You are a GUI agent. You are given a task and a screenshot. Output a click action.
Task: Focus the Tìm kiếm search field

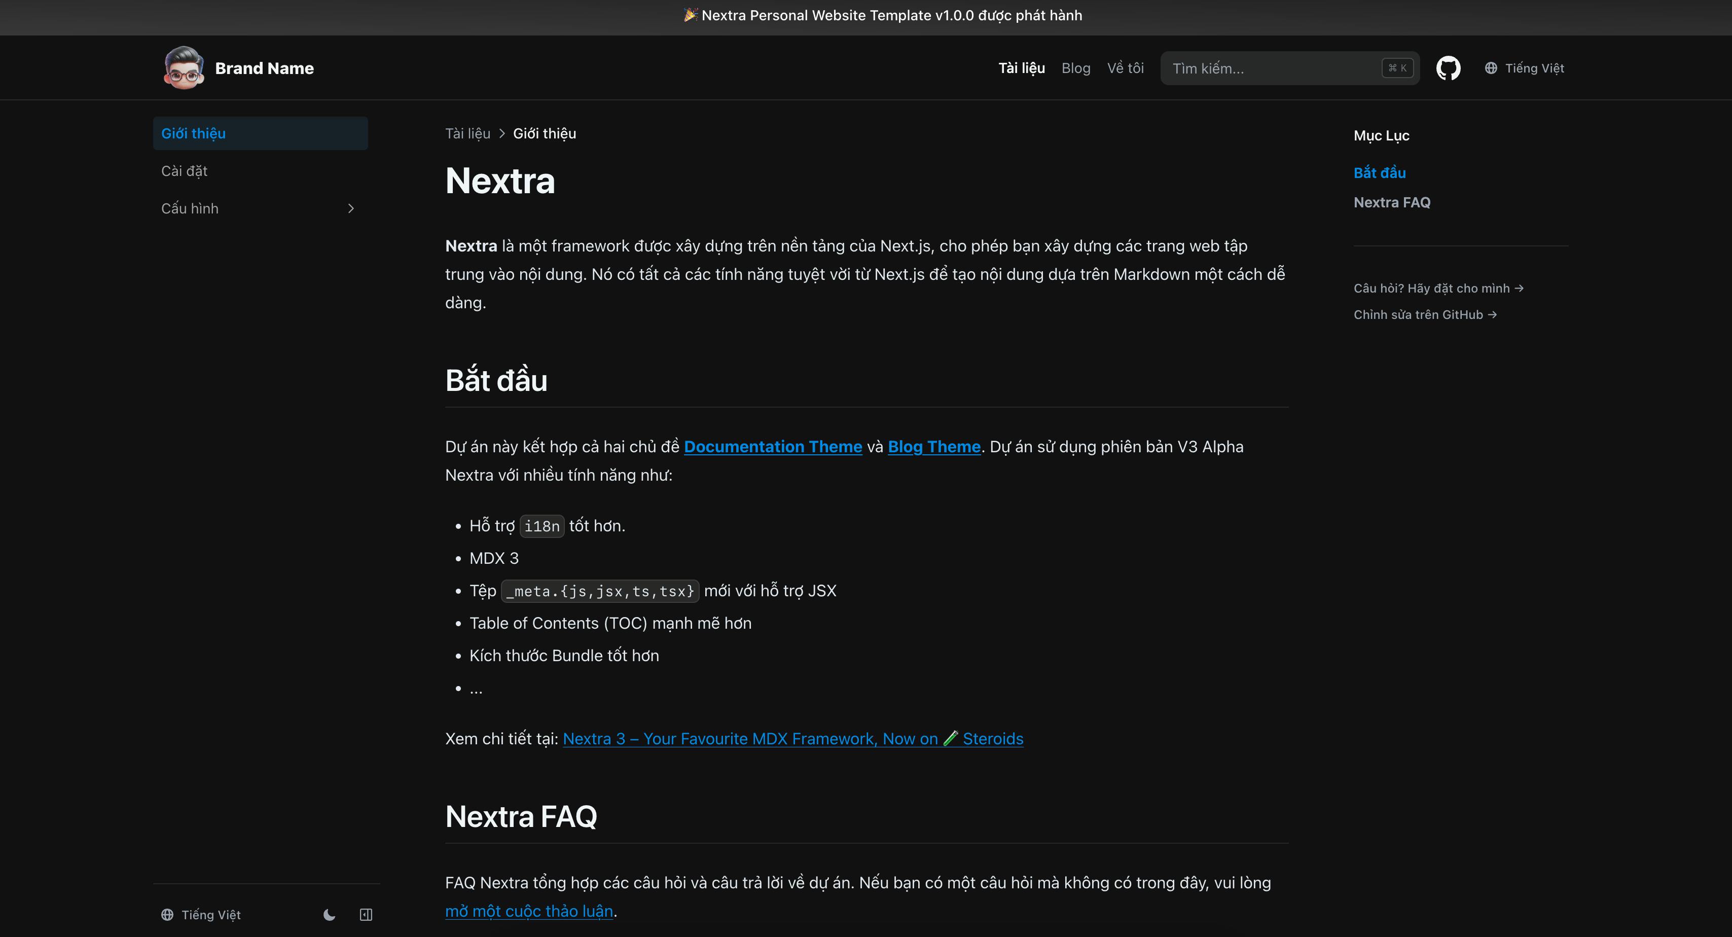coord(1289,68)
